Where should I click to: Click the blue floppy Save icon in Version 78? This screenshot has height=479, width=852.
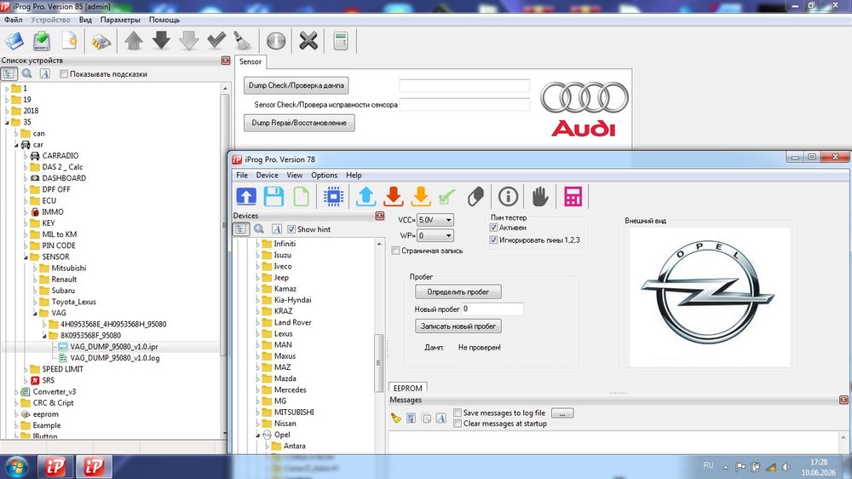click(273, 197)
